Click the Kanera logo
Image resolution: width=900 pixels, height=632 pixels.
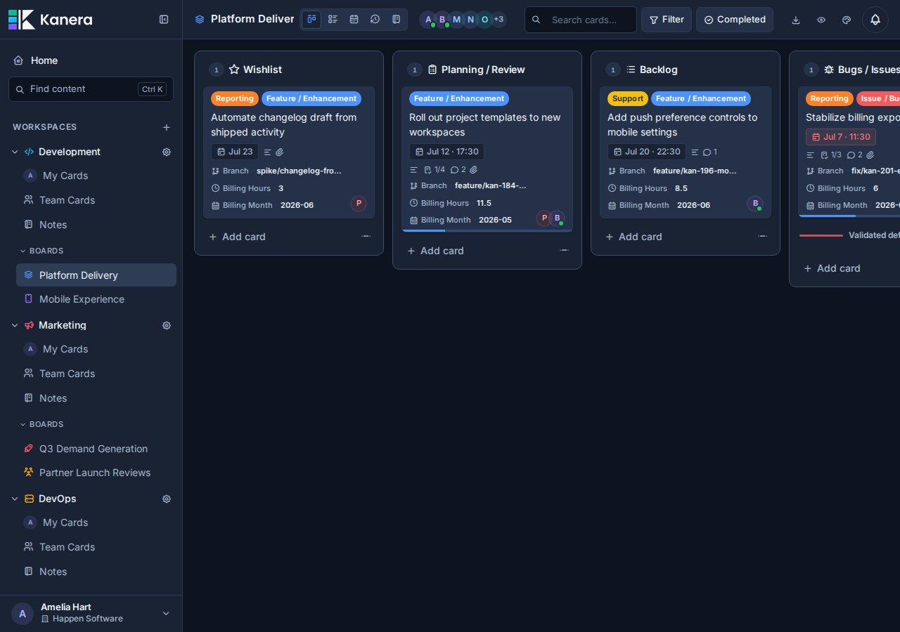[x=50, y=20]
